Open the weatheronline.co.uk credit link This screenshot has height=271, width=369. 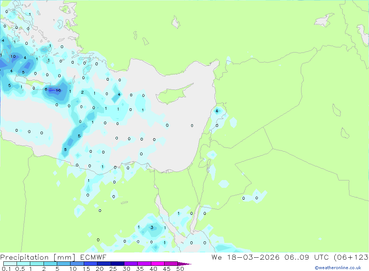[338, 268]
